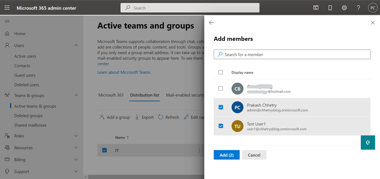Expand the Support section chevron

click(x=76, y=172)
